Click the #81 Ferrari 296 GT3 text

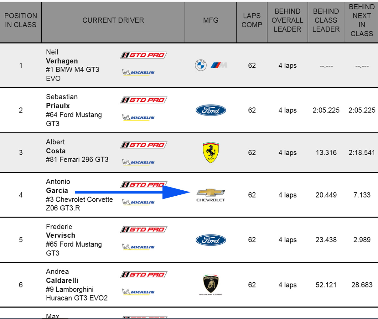click(x=77, y=160)
